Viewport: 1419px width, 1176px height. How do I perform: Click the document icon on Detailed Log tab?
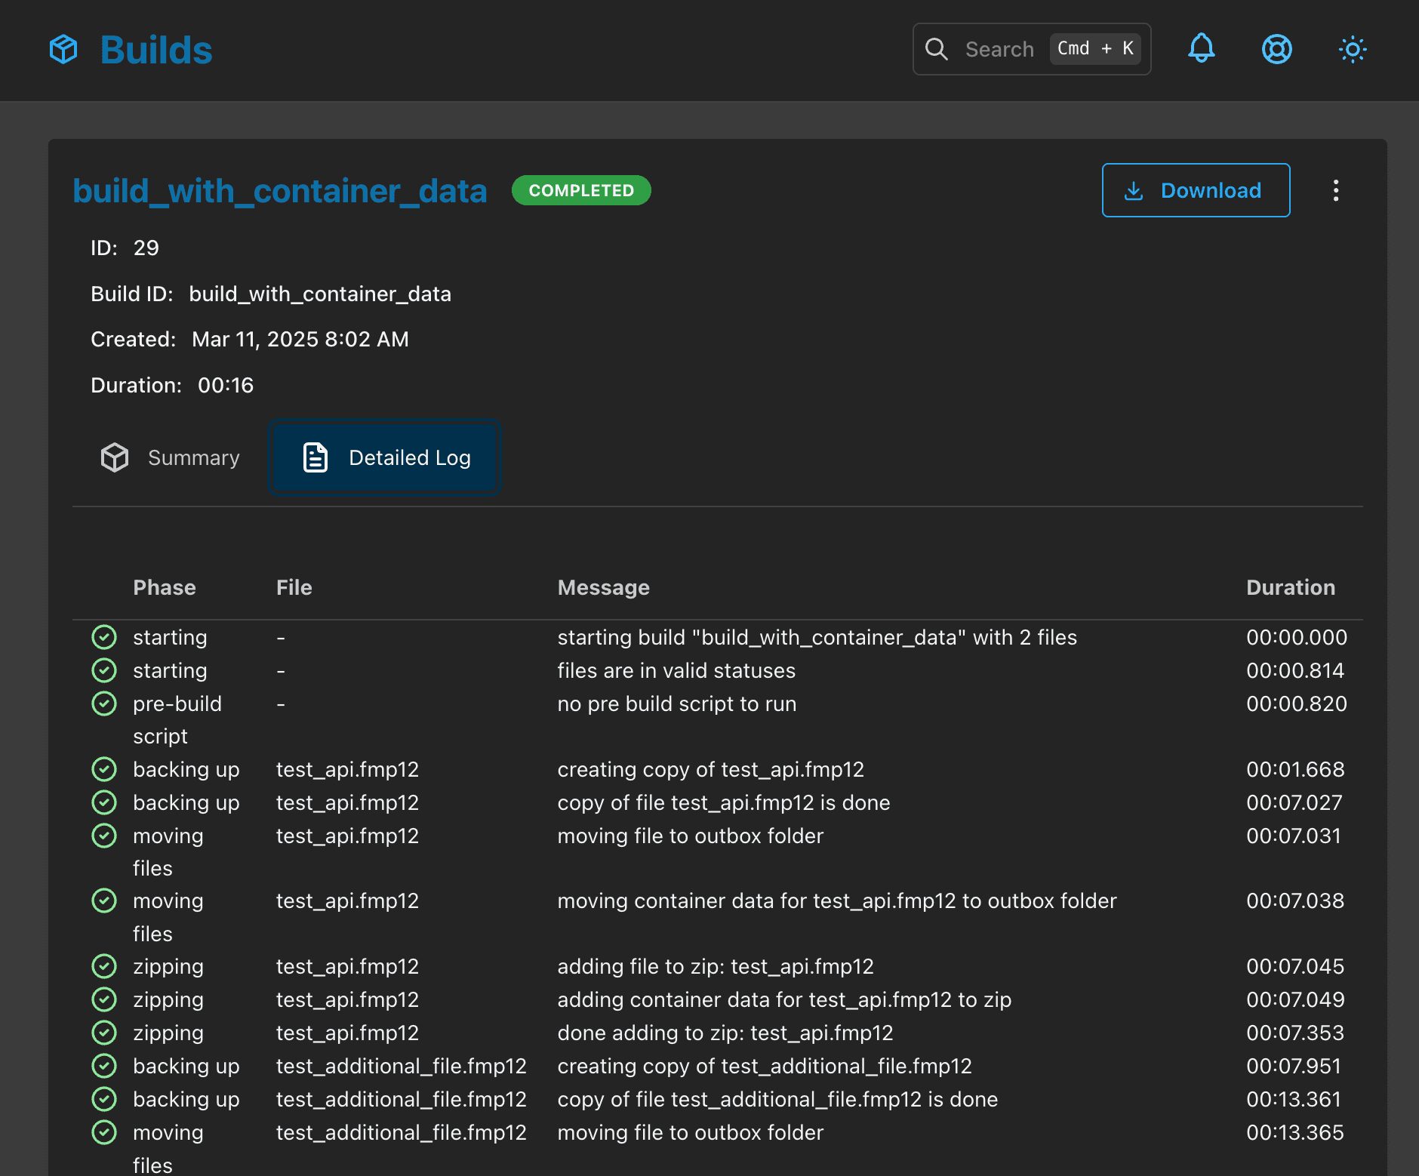click(315, 457)
